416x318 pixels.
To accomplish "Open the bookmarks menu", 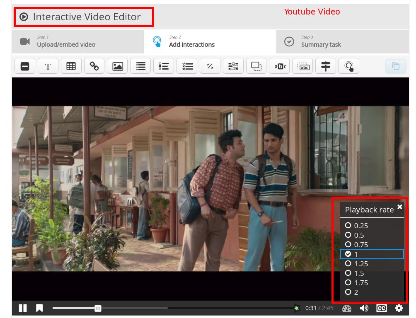I will click(x=39, y=308).
